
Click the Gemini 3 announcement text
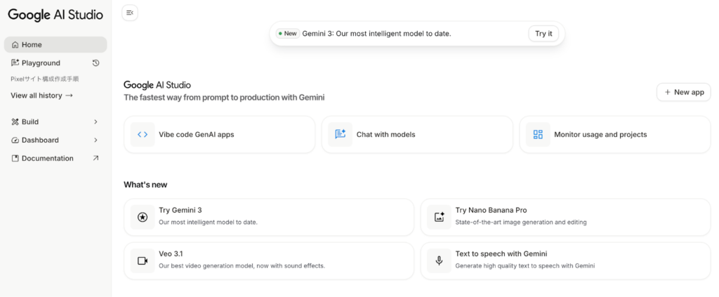(x=376, y=34)
